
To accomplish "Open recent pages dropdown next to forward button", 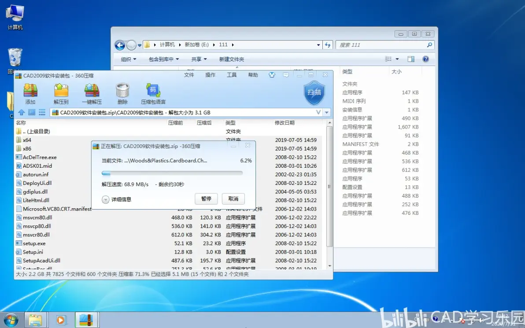I will click(140, 45).
